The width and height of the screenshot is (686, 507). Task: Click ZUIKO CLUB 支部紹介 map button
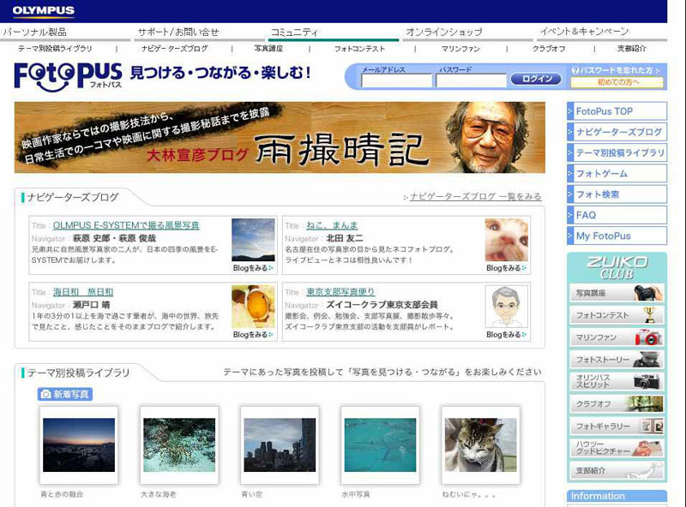tap(617, 470)
